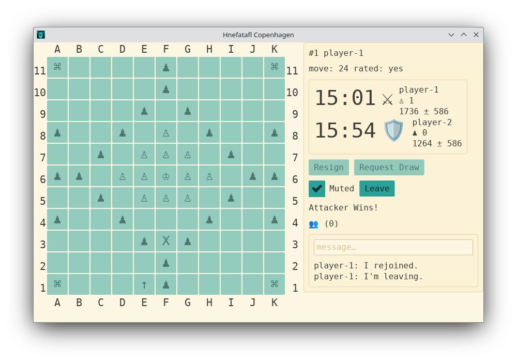Viewport: 517px width, 362px height.
Task: Click the spectators people icon
Action: tap(314, 224)
